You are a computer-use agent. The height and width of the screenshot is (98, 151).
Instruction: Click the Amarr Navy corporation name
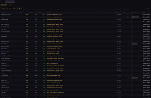click(x=3, y=29)
